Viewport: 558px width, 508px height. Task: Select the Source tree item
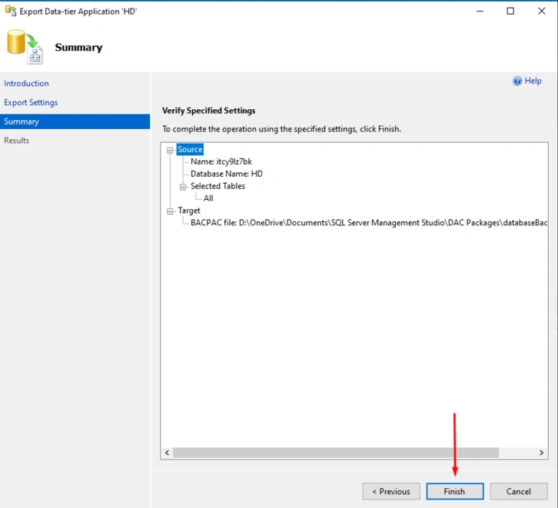pos(190,149)
